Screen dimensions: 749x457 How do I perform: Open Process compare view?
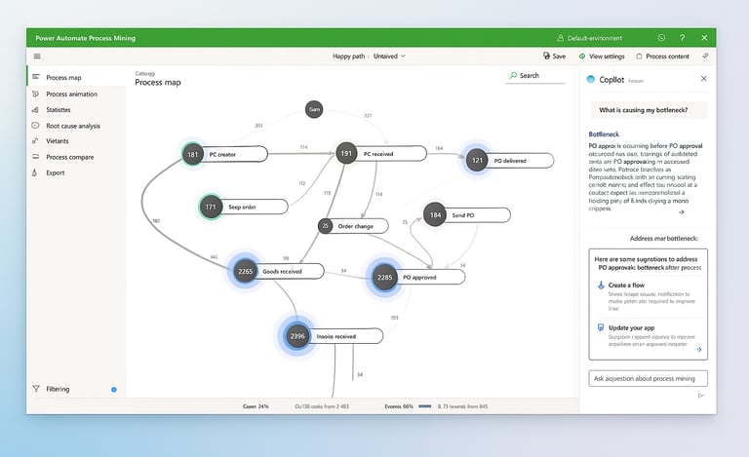click(70, 157)
